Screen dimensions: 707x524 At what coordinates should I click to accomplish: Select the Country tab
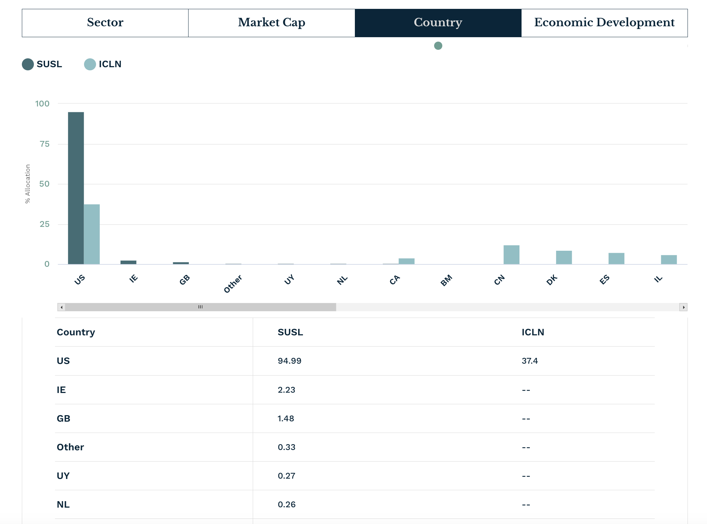click(x=438, y=23)
